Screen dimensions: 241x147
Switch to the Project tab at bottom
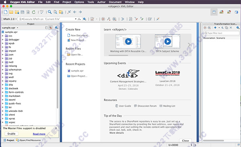click(9, 140)
